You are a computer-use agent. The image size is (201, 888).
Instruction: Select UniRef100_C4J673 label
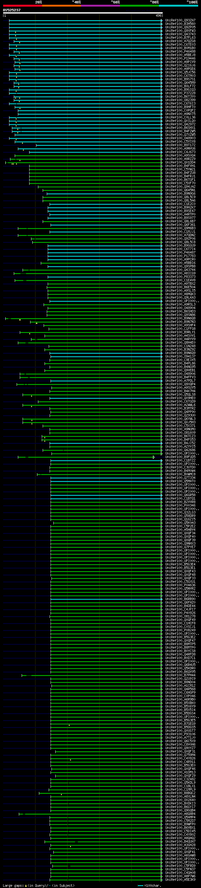coord(180,152)
